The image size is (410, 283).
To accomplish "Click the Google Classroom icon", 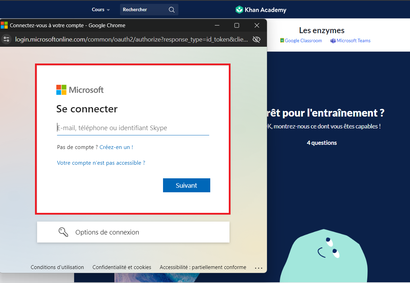I will tap(282, 40).
